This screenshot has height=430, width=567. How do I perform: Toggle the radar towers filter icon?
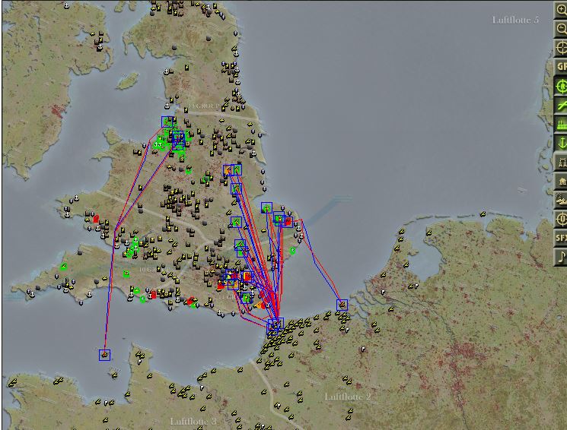[x=561, y=162]
